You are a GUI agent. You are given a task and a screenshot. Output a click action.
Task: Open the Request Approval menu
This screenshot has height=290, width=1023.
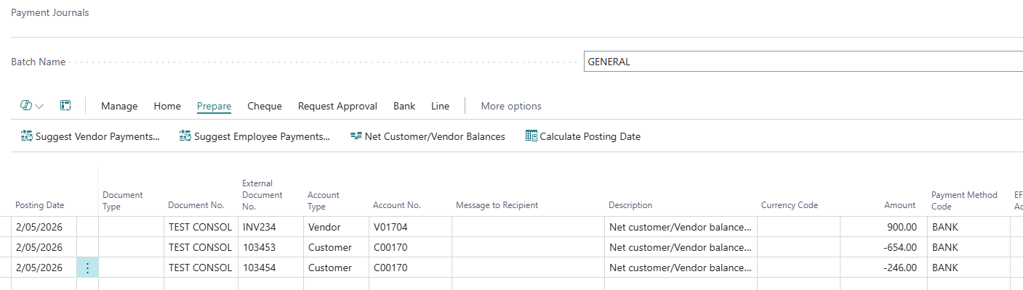point(337,106)
